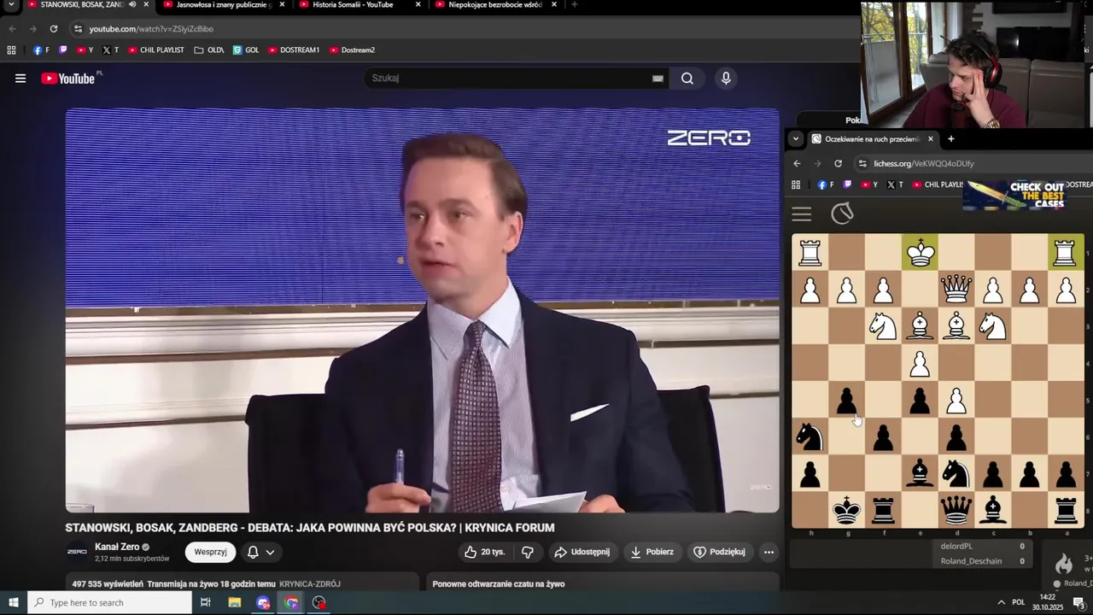The image size is (1093, 615).
Task: Open the on-screen keyboard in search box
Action: [658, 79]
